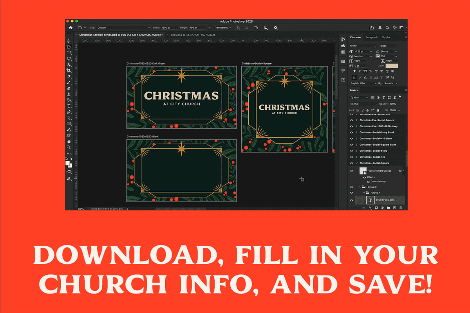Image resolution: width=470 pixels, height=313 pixels.
Task: Create a new layer with plus icon
Action: pos(394,208)
